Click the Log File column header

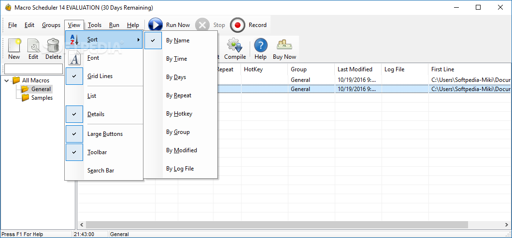[405, 69]
